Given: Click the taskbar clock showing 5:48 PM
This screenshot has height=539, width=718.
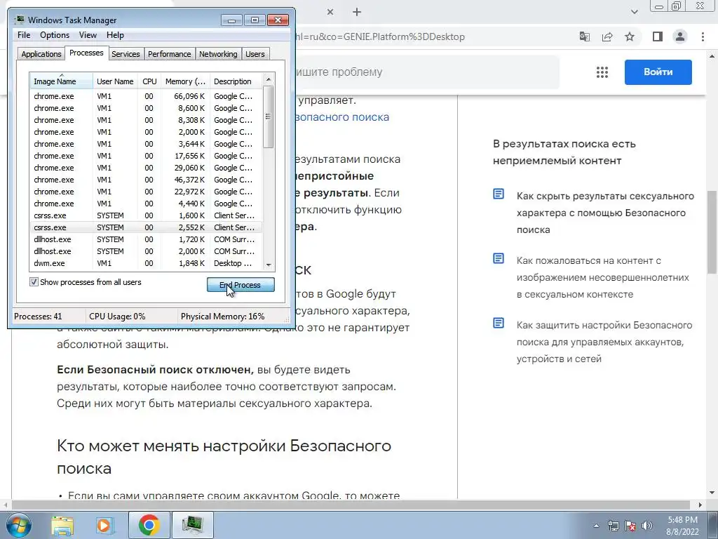Looking at the screenshot, I should point(682,526).
